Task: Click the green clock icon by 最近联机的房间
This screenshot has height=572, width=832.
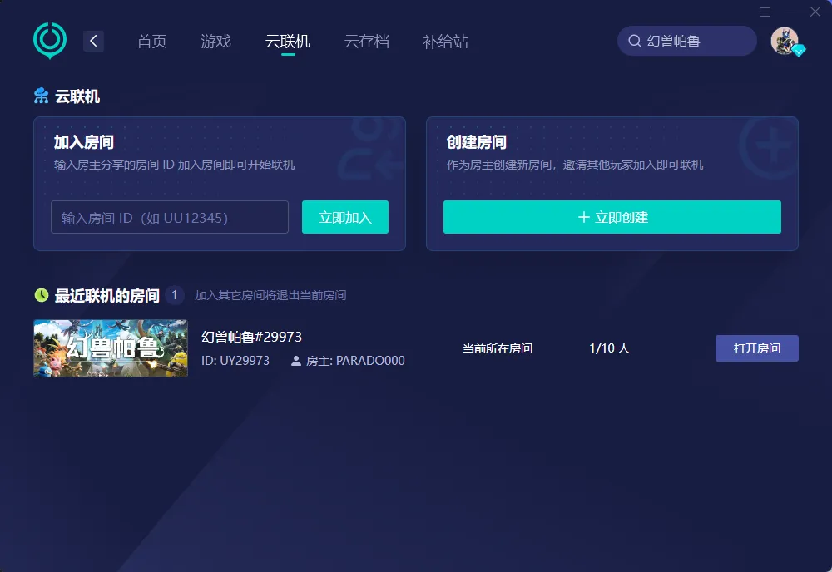Action: 42,295
